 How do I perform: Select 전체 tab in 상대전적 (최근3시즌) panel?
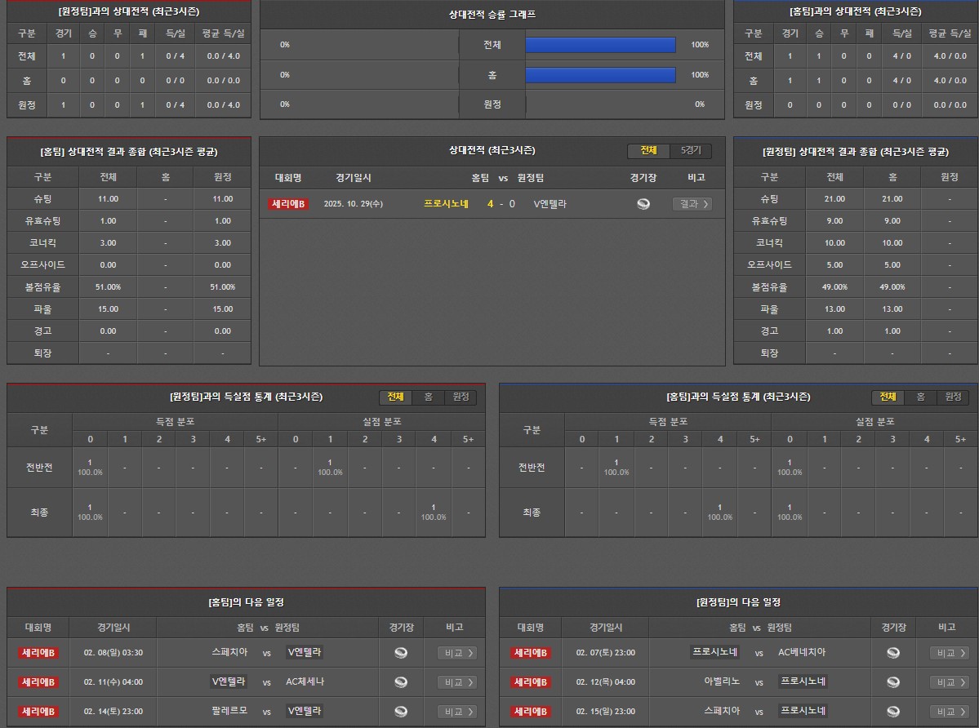coord(648,151)
